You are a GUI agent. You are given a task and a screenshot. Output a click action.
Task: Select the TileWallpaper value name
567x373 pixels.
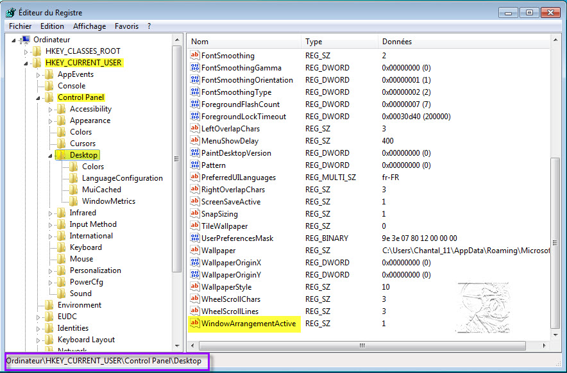(x=224, y=226)
